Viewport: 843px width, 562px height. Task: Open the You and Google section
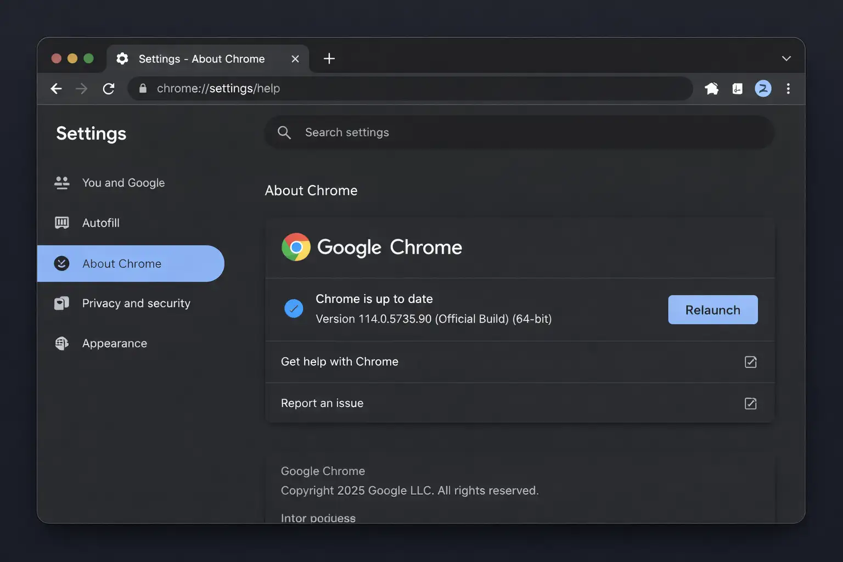(123, 183)
